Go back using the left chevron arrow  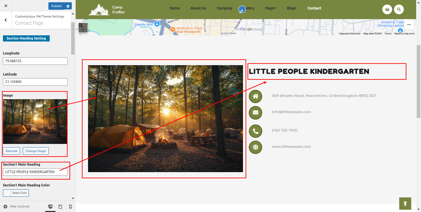point(6,20)
